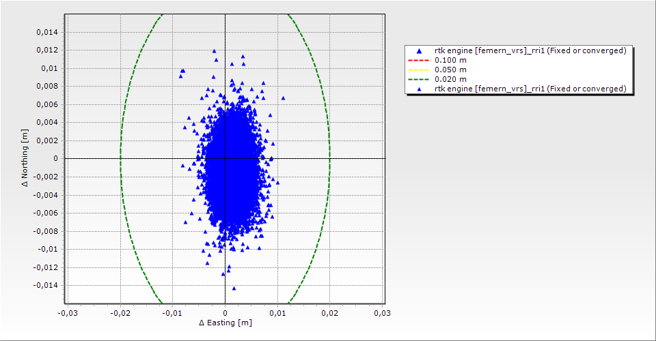
Task: Click the -0,03 tick label on Easting axis
Action: [66, 312]
